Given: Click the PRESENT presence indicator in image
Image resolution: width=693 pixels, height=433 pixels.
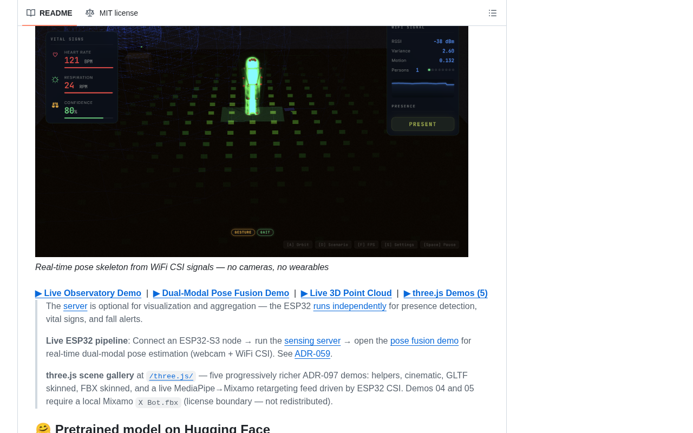Looking at the screenshot, I should (423, 124).
